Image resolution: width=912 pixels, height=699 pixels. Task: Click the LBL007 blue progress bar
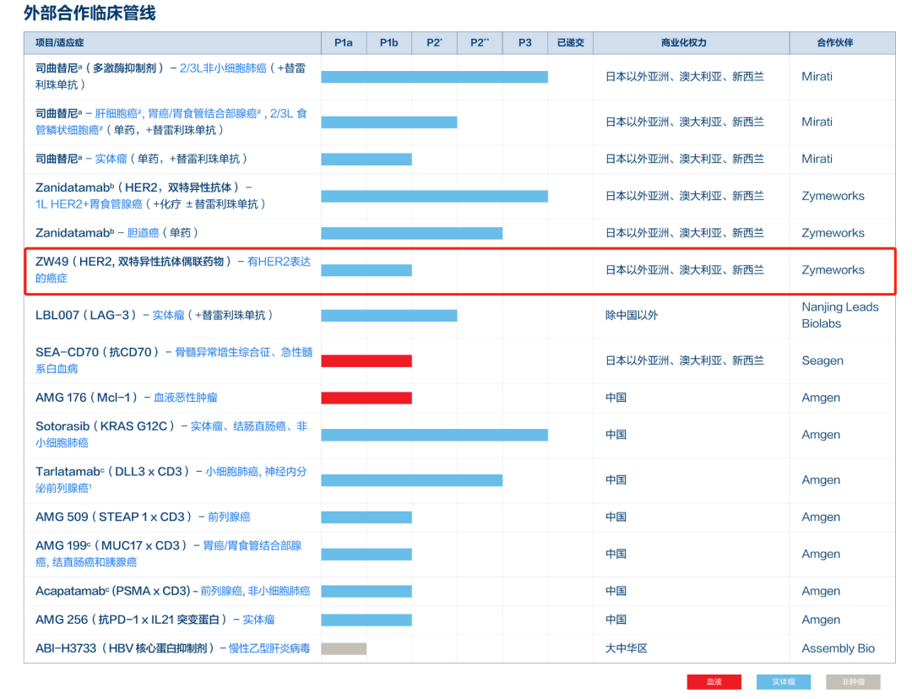tap(389, 315)
